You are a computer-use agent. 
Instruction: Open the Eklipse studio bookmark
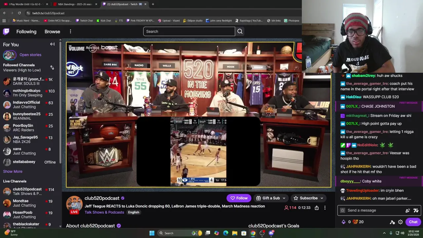tap(193, 20)
